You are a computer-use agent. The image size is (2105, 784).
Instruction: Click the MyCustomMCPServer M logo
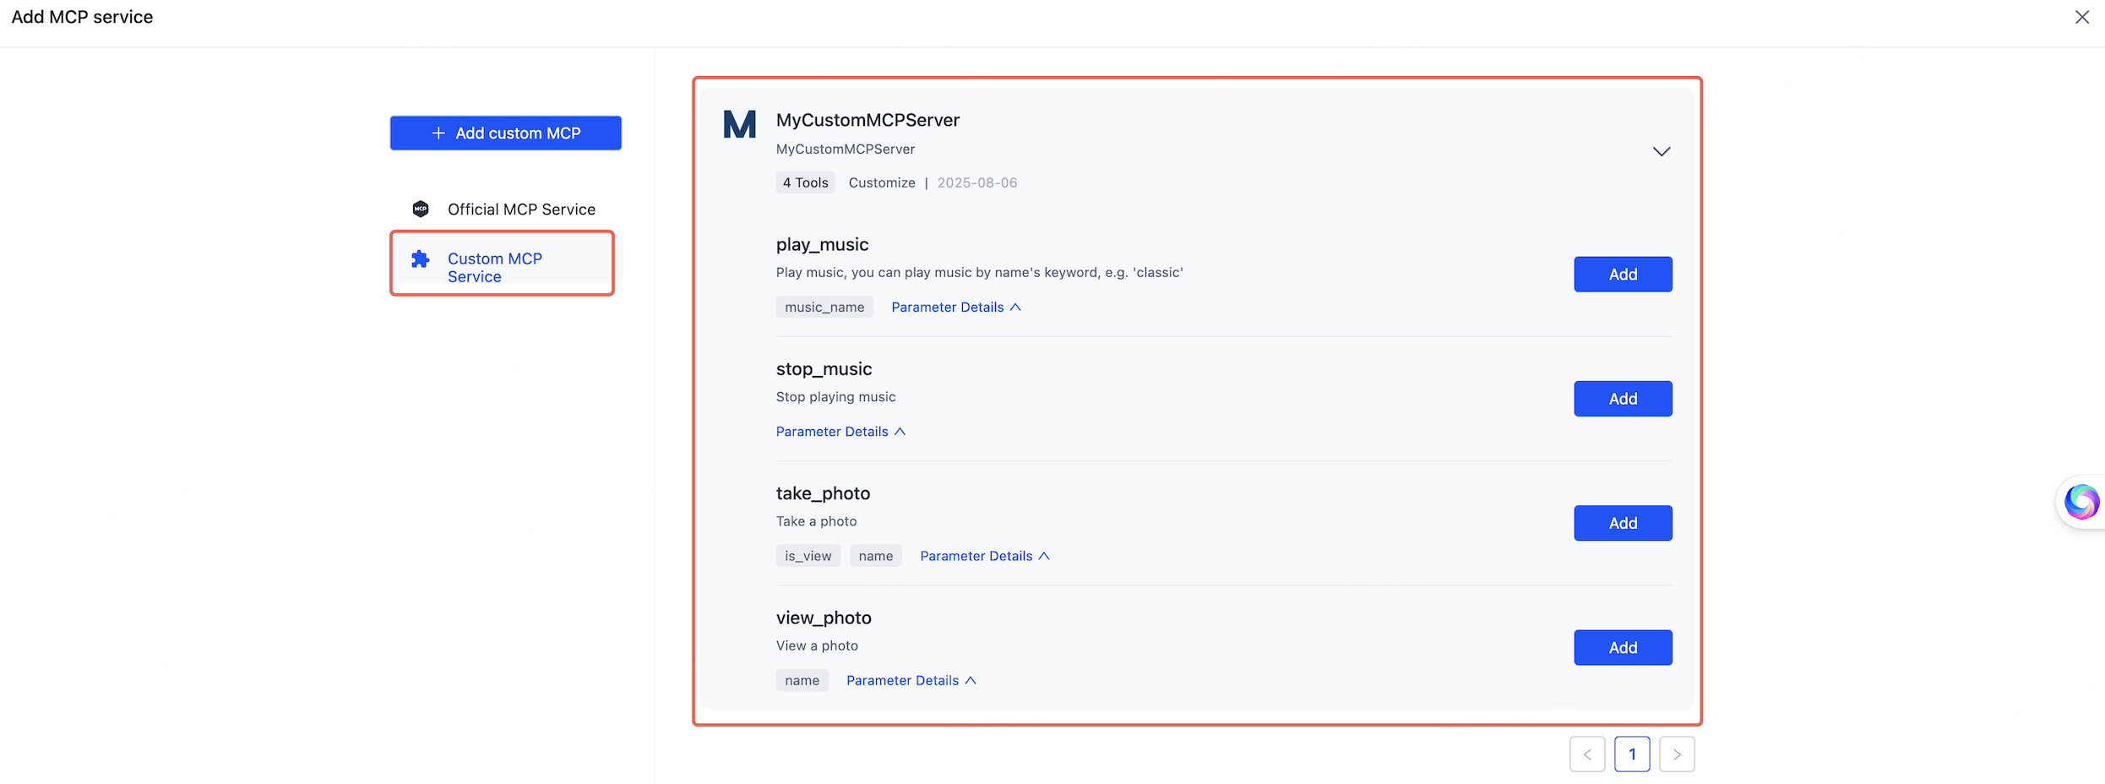(x=739, y=124)
